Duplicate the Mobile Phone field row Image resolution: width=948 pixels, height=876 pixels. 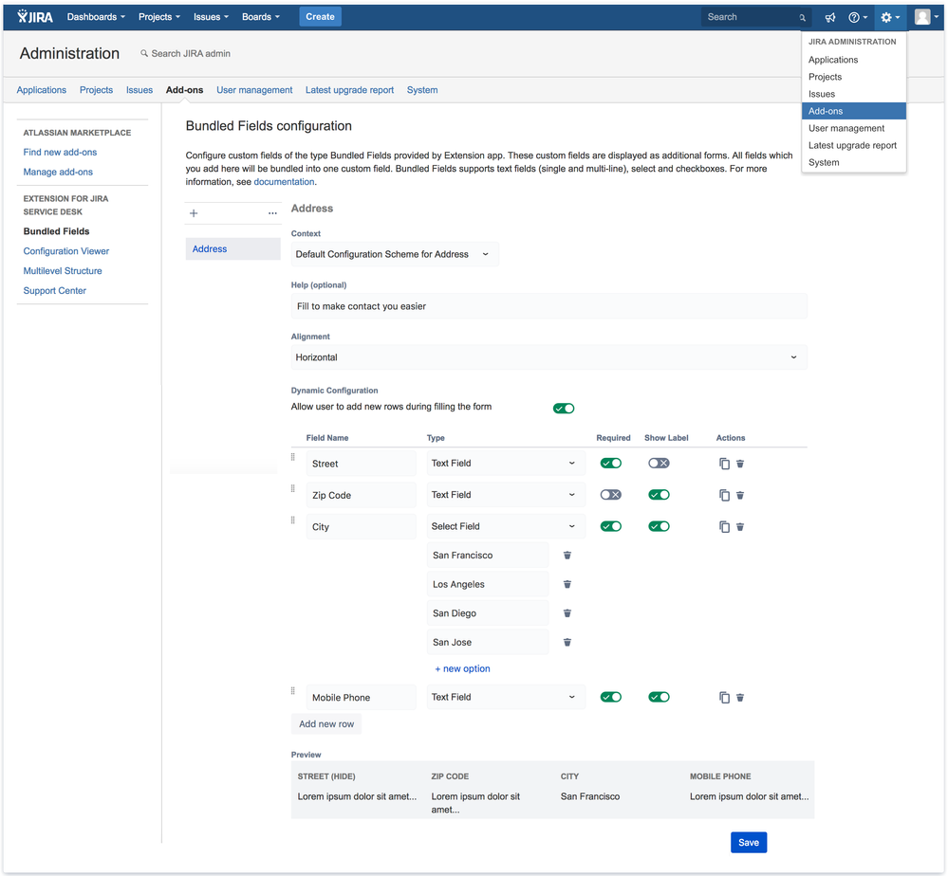[724, 698]
